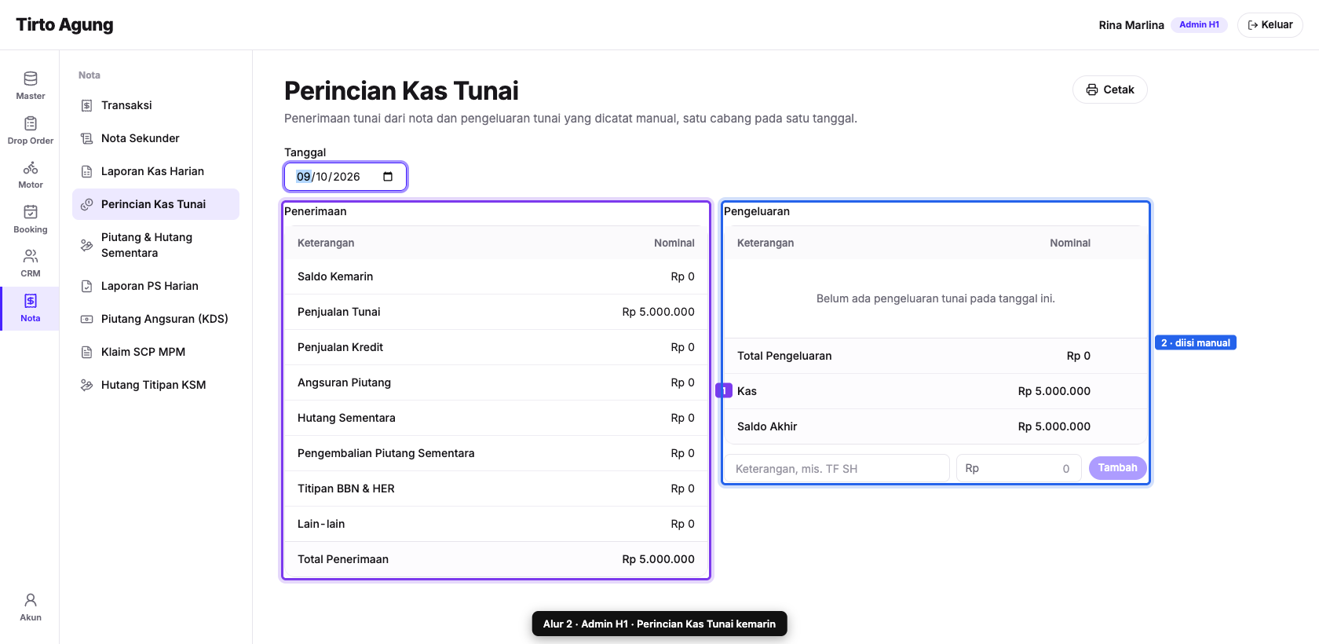Click the Lain-lain row label
Image resolution: width=1319 pixels, height=644 pixels.
click(321, 524)
